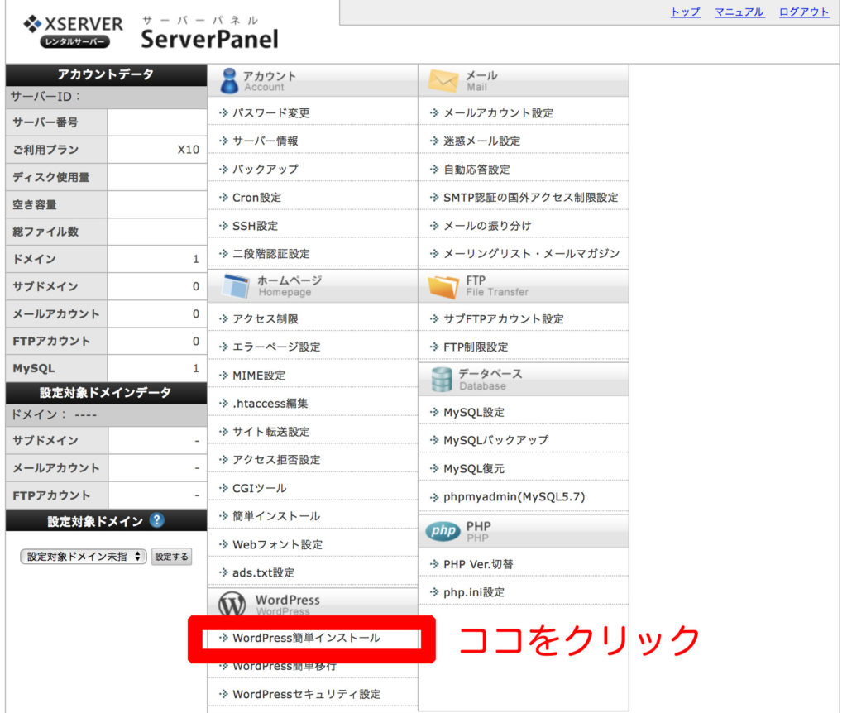Click the blue question mark help icon
The height and width of the screenshot is (713, 847).
(156, 520)
